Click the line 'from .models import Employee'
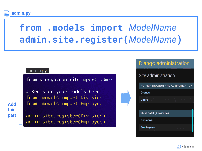 click(64, 104)
